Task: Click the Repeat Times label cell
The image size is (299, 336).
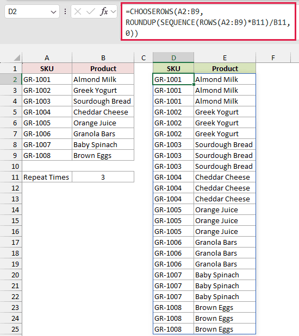Action: tap(47, 177)
